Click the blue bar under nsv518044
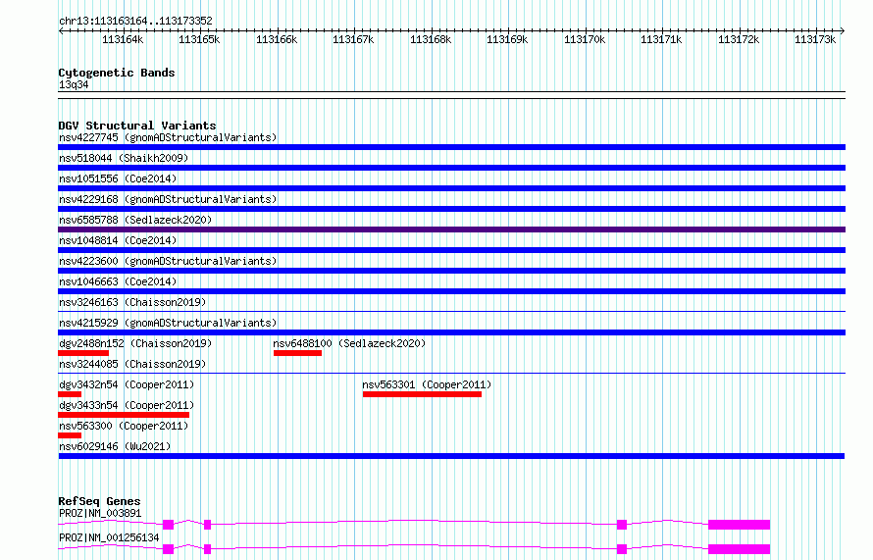Screen dimensions: 873x560 click(451, 168)
